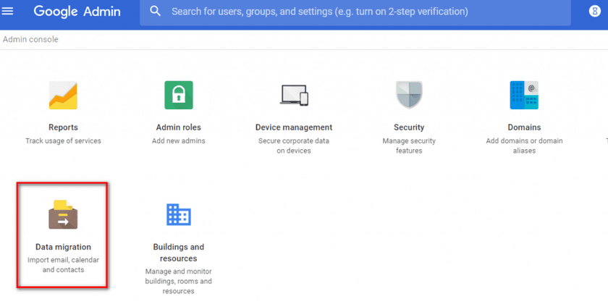608x307 pixels.
Task: Click the Data migration title
Action: pyautogui.click(x=63, y=247)
